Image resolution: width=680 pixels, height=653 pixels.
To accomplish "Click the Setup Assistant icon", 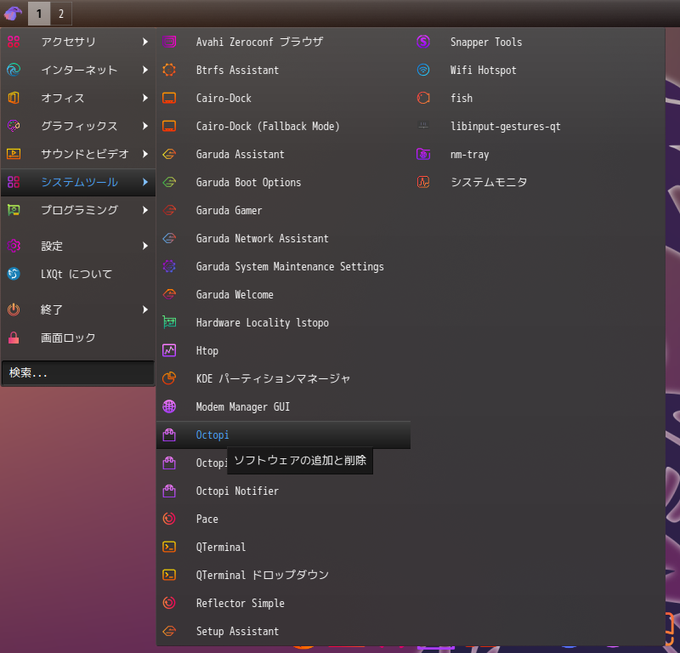I will point(169,631).
